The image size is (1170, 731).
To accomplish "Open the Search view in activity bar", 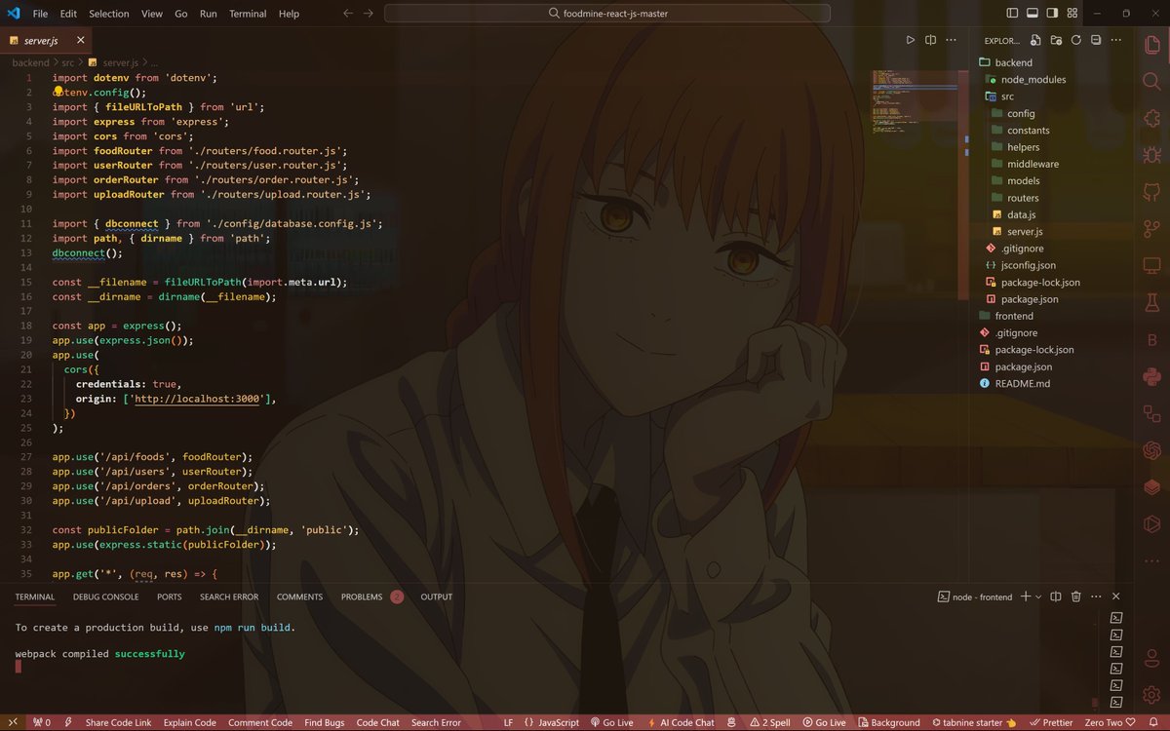I will 1151,80.
